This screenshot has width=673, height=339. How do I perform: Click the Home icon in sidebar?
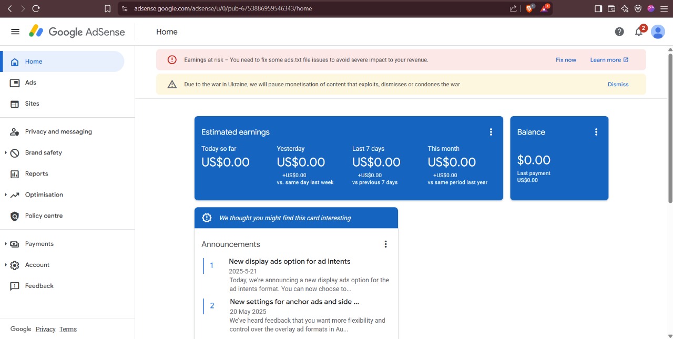[x=15, y=61]
